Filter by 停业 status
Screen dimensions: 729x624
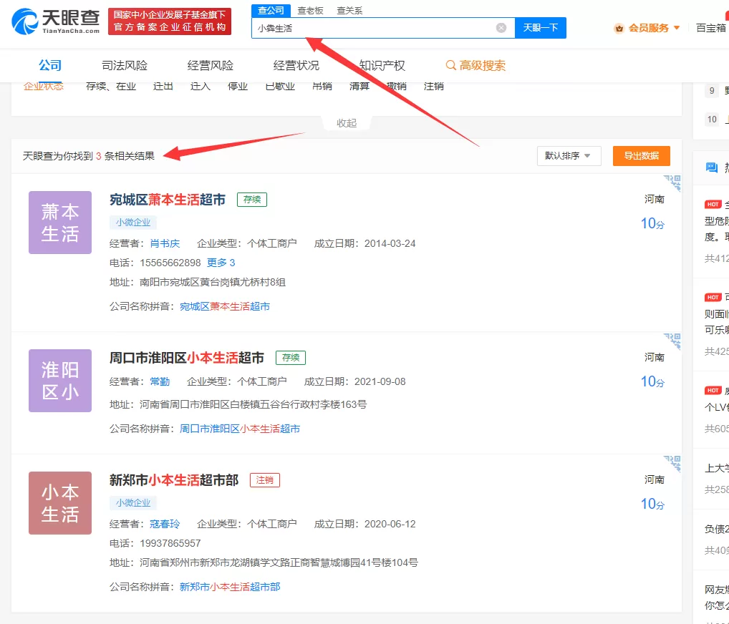pos(238,86)
